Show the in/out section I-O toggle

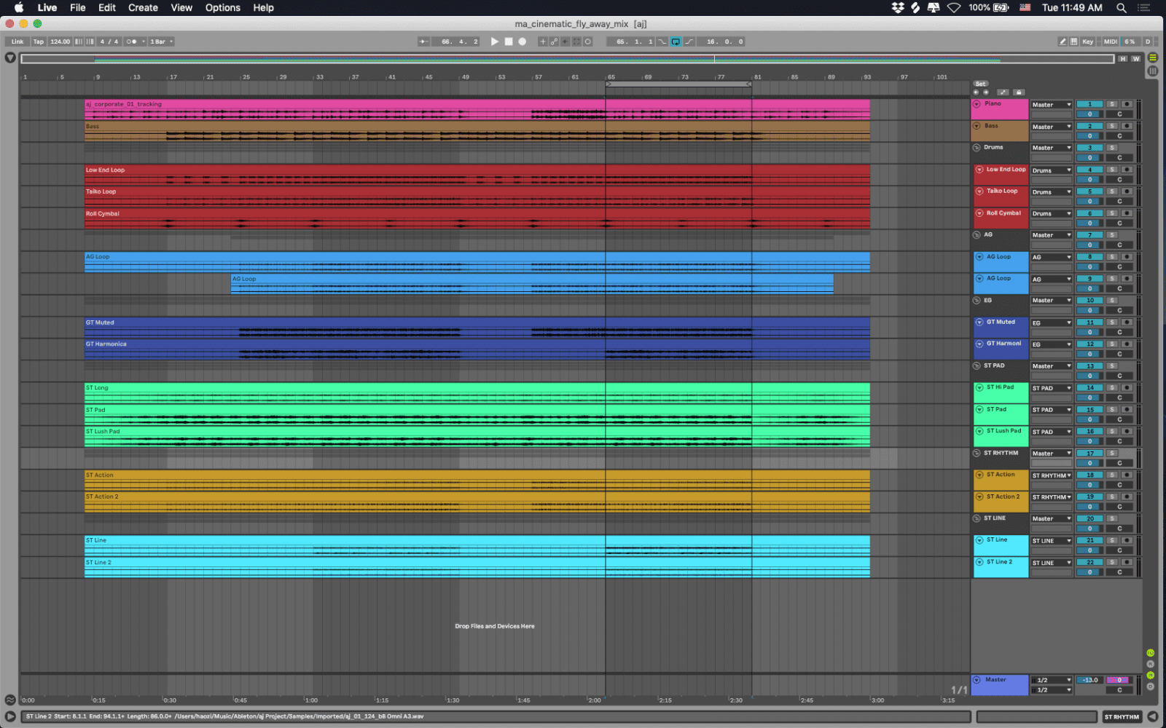coord(1151,653)
